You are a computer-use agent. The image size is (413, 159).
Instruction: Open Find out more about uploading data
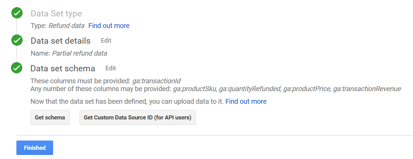[246, 101]
